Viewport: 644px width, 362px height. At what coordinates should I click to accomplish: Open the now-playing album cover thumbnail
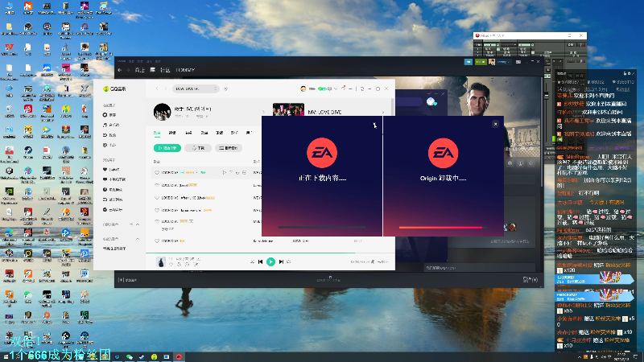(x=161, y=261)
